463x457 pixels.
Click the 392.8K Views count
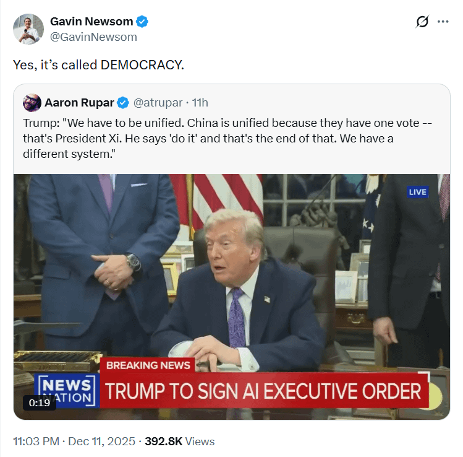coord(179,442)
